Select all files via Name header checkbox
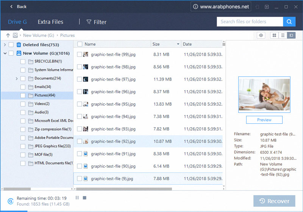The image size is (303, 212). click(80, 44)
